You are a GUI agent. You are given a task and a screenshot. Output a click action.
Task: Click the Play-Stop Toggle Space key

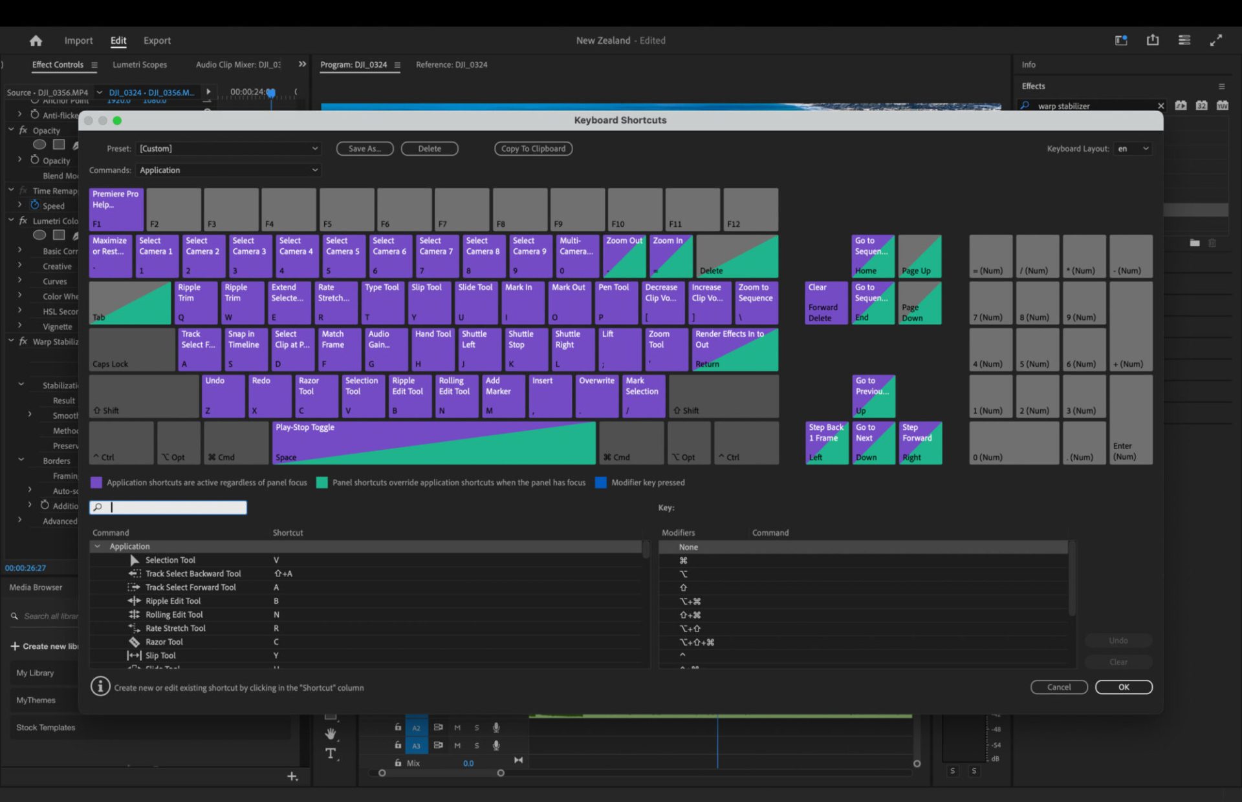coord(433,443)
